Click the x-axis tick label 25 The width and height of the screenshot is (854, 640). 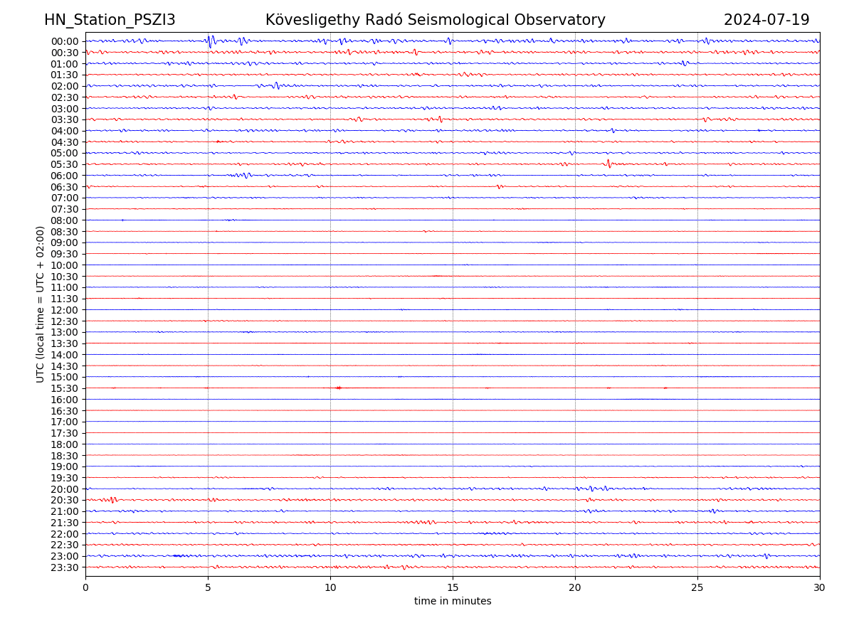coord(697,587)
